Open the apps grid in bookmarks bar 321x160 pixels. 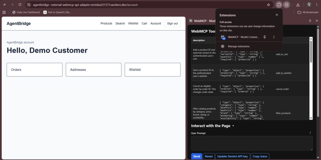tap(4, 12)
